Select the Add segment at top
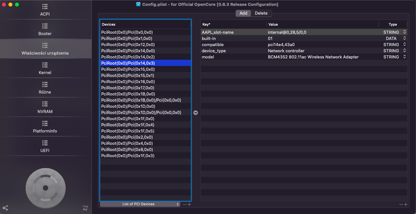The image size is (416, 214). click(243, 13)
